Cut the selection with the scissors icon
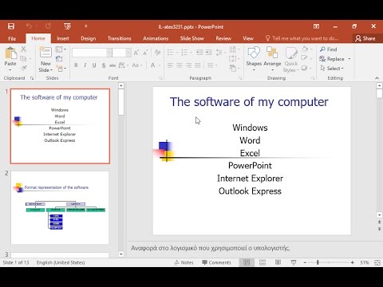This screenshot has height=287, width=383. pos(24,49)
